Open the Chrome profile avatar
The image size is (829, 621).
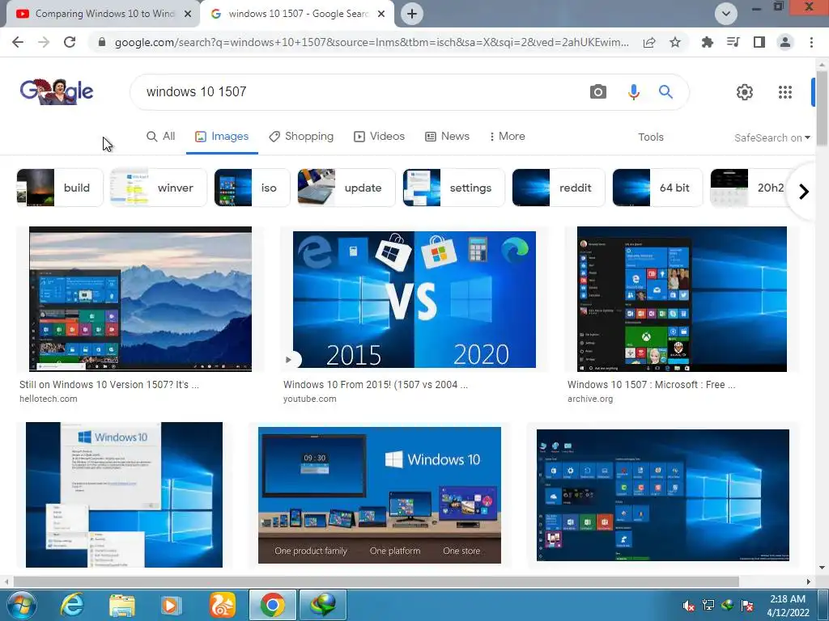(x=785, y=42)
